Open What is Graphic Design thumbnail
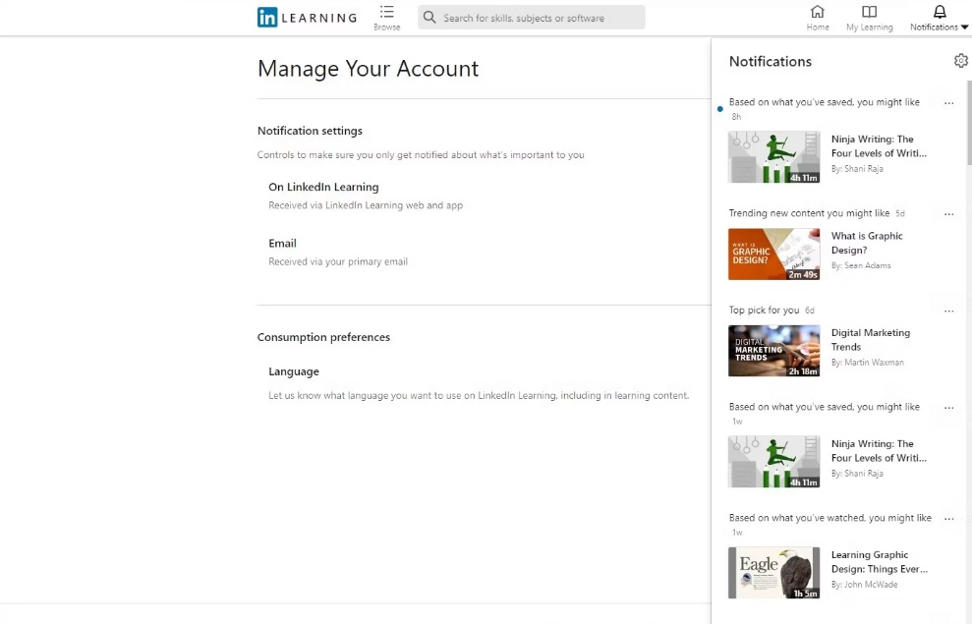Image resolution: width=972 pixels, height=624 pixels. point(773,255)
